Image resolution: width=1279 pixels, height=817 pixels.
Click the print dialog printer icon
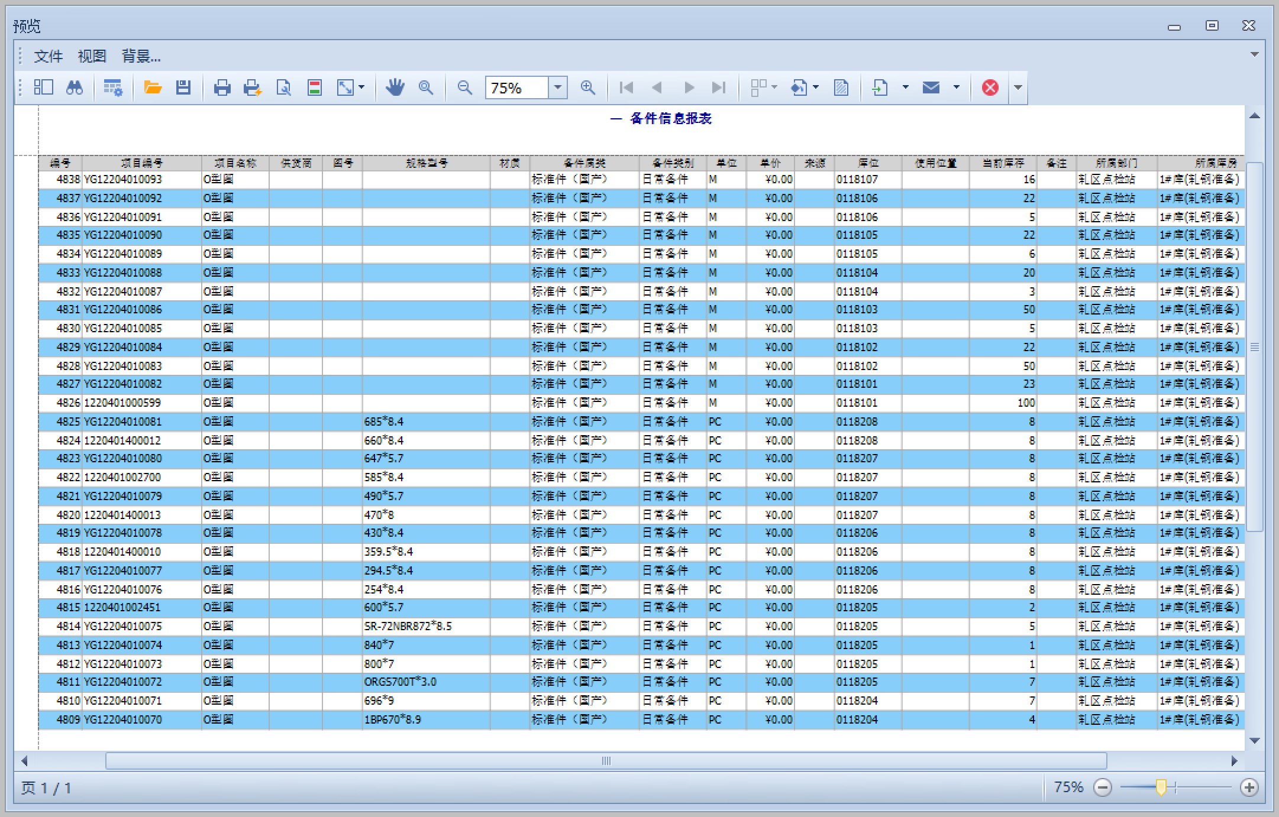click(222, 87)
